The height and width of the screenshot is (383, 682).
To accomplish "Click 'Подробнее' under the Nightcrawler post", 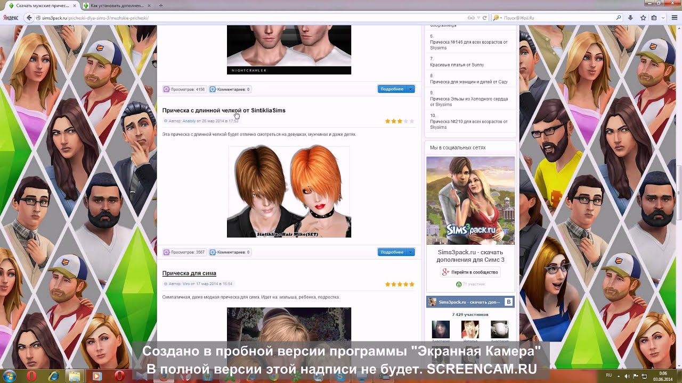I will point(392,89).
